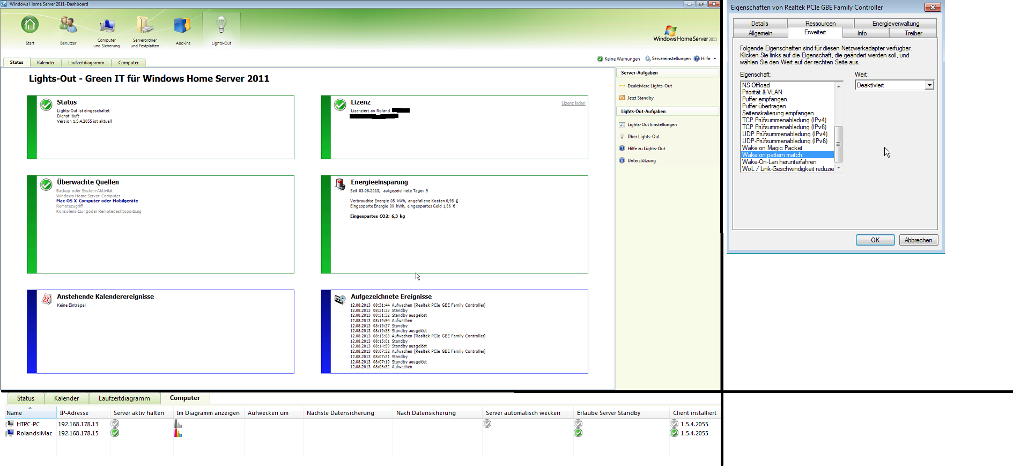1013x467 pixels.
Task: Open the Servereinstellungen gear icon
Action: coord(648,59)
